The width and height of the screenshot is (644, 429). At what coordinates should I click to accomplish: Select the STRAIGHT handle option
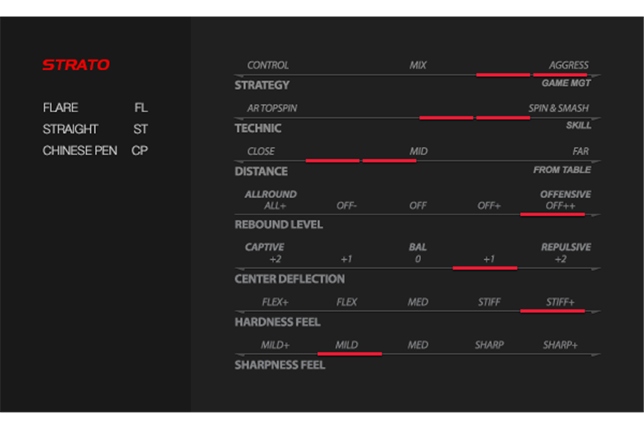click(x=70, y=130)
